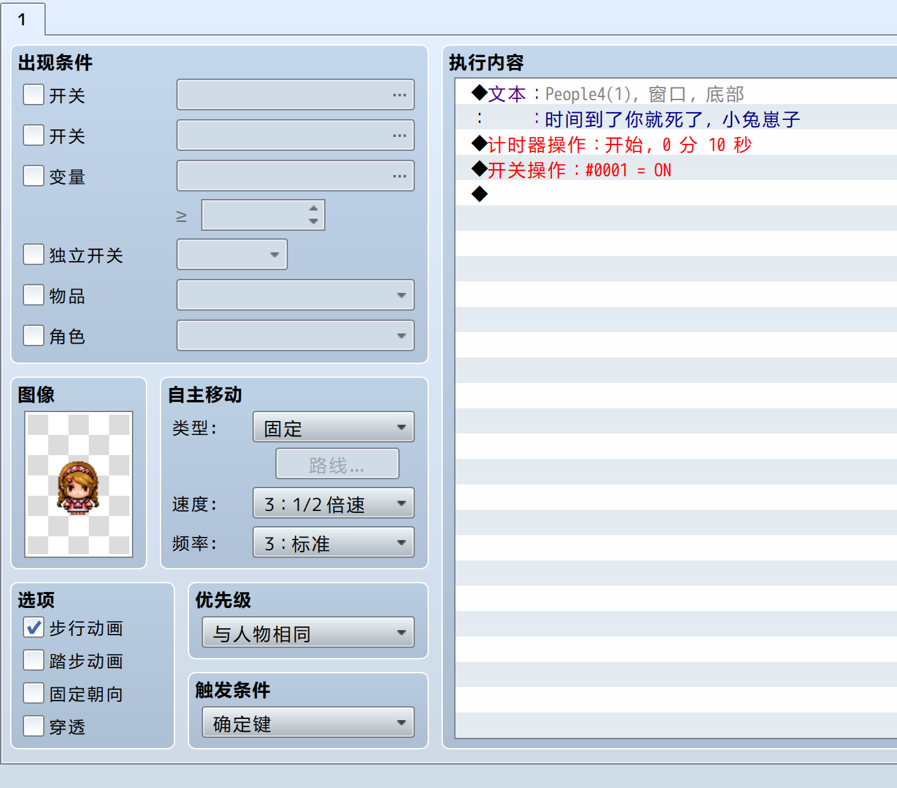897x788 pixels.
Task: Open the 角色 dropdown list
Action: [296, 335]
